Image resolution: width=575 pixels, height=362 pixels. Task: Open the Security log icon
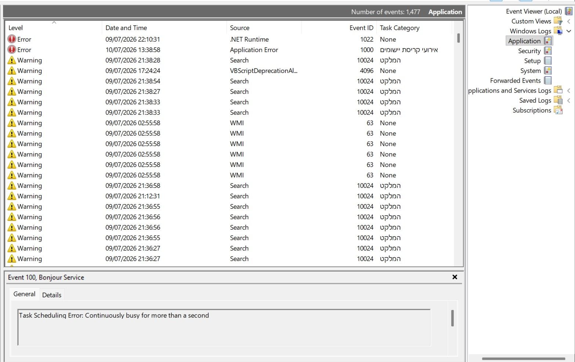tap(547, 51)
